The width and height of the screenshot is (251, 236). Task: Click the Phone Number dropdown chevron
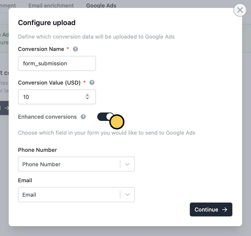tap(128, 164)
